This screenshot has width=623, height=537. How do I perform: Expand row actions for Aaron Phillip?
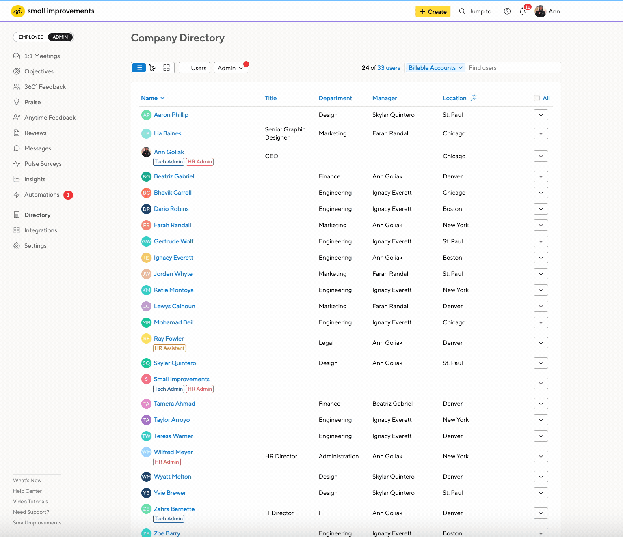[541, 115]
